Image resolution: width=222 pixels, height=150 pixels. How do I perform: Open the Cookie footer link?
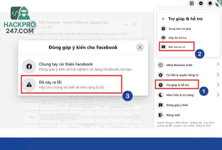point(177,126)
